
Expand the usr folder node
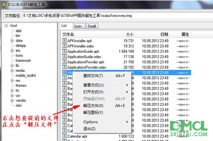click(12, 96)
